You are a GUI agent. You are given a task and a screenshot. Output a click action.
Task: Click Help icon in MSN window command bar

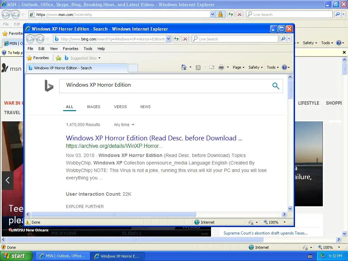tap(339, 43)
